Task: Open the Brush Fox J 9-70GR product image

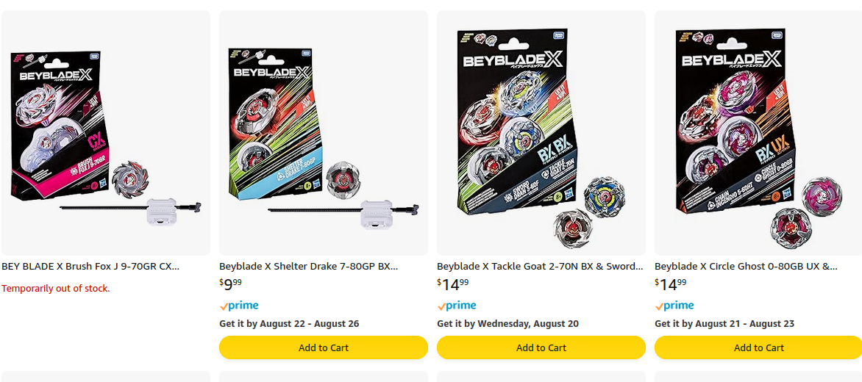Action: click(106, 134)
